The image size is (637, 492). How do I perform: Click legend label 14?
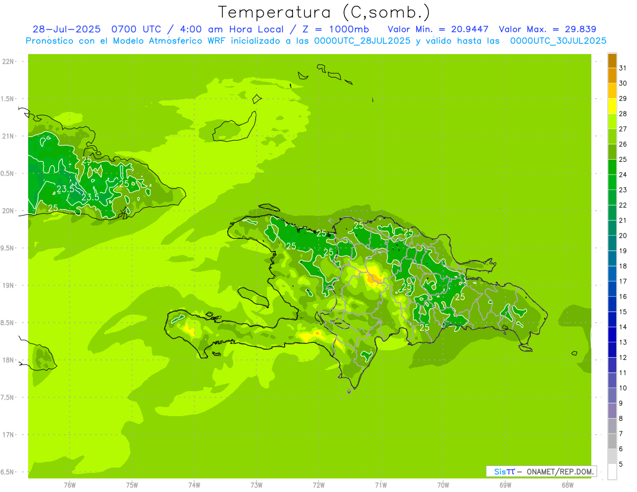[623, 327]
